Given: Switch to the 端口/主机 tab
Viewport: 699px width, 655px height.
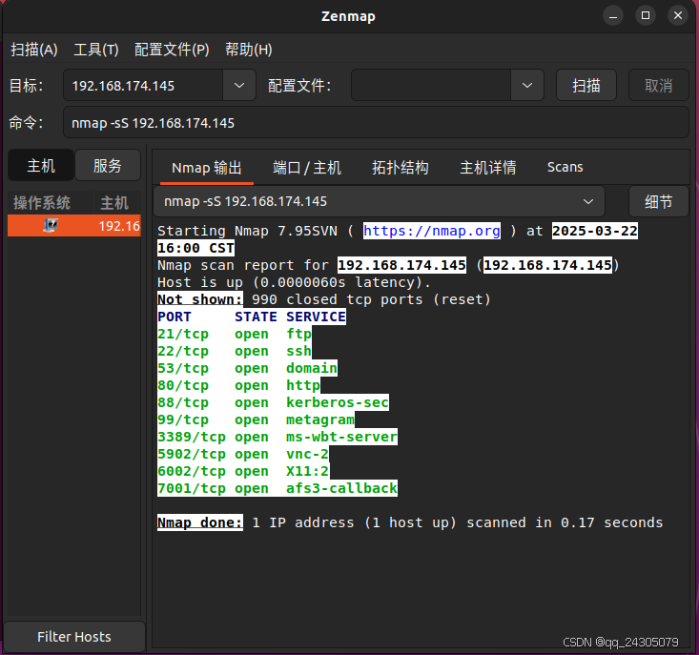Looking at the screenshot, I should coord(307,168).
